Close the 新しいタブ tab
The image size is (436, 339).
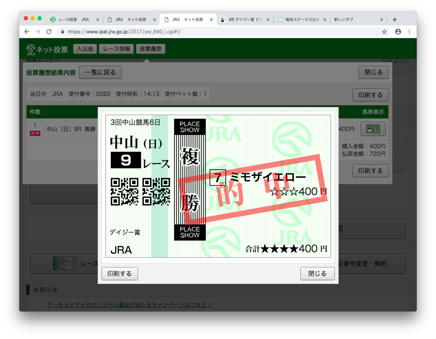381,20
